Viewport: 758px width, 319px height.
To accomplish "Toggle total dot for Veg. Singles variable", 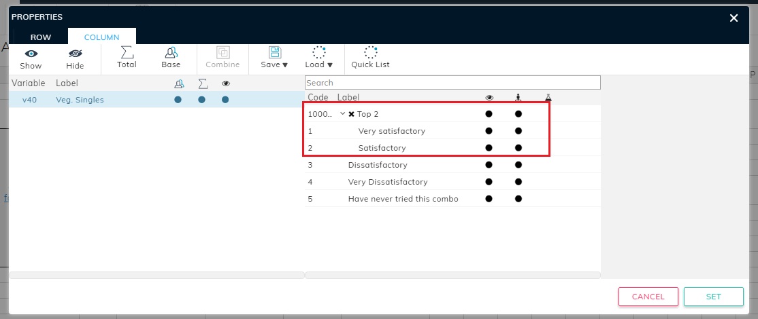I will tap(201, 100).
